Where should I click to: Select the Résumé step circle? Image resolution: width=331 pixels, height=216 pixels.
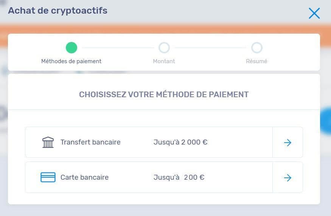click(x=256, y=48)
